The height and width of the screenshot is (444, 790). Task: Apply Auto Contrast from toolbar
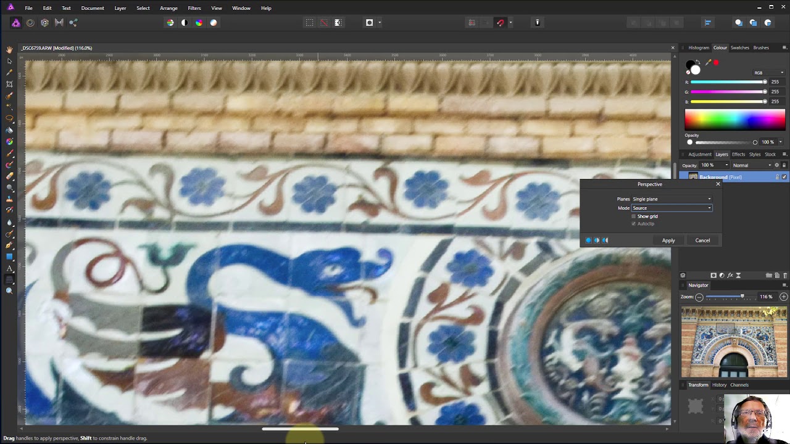point(185,23)
